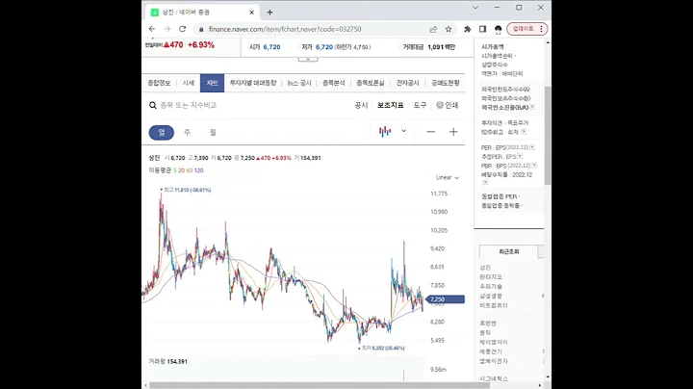Open the Linear scale dropdown

tap(448, 177)
